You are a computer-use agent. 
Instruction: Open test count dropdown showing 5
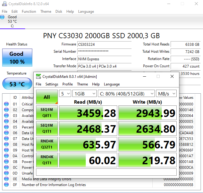(x=65, y=93)
